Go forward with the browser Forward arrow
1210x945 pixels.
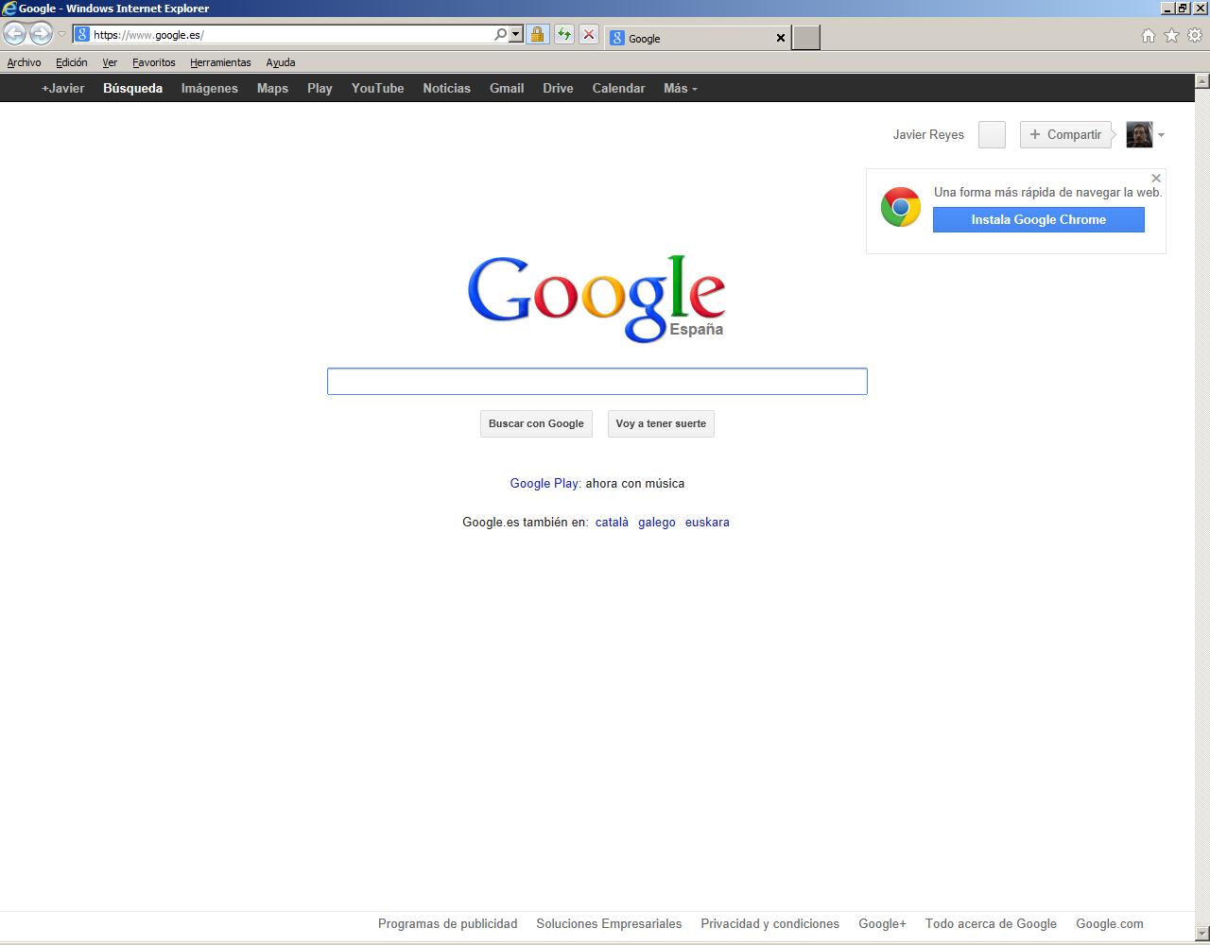(41, 35)
